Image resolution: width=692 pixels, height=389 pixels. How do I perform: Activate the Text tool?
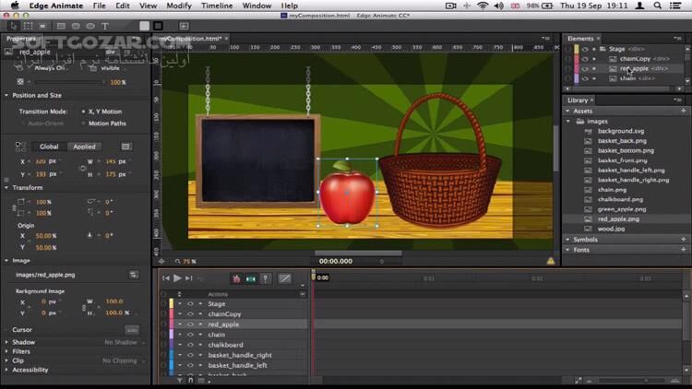(103, 26)
